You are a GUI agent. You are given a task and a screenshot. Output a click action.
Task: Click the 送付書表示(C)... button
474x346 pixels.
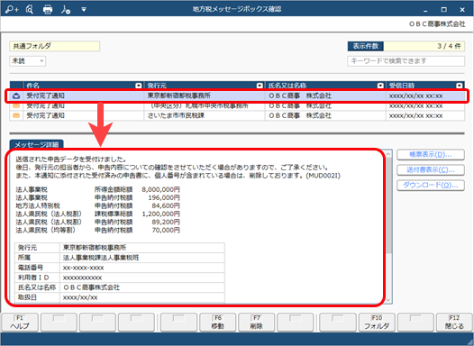pyautogui.click(x=431, y=169)
